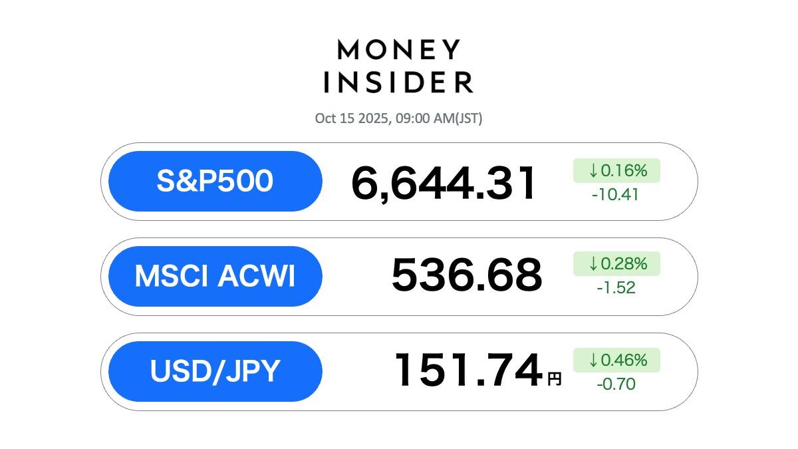
Task: Click the yen symbol after 151.74
Action: [554, 379]
